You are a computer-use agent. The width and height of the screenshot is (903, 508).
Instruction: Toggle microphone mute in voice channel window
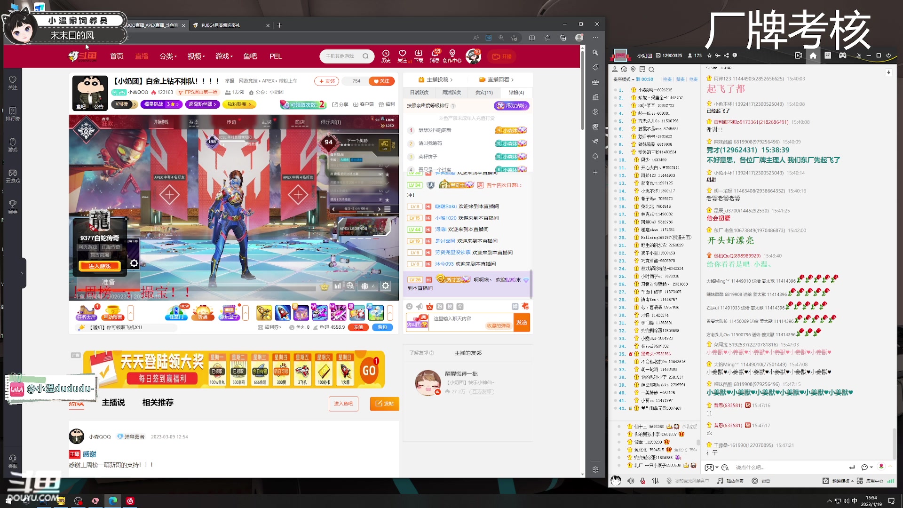(642, 481)
